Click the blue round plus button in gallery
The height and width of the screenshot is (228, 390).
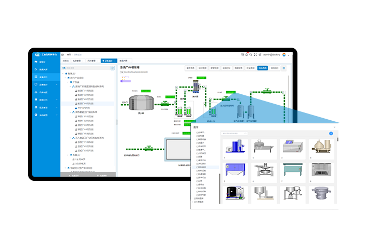pyautogui.click(x=331, y=133)
